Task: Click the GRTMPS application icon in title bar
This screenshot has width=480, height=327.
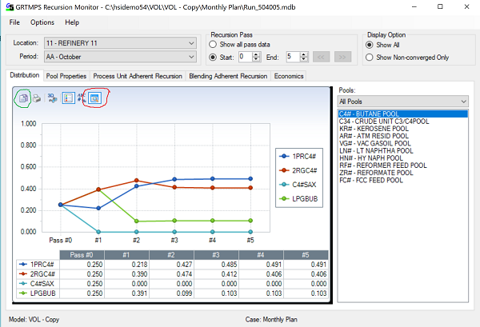Action: point(9,6)
